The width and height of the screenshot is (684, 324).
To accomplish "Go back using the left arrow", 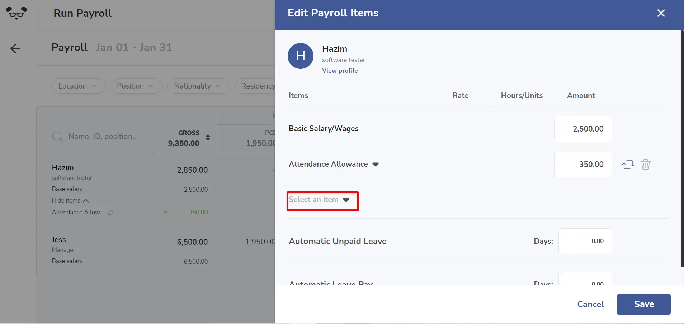I will pyautogui.click(x=15, y=48).
